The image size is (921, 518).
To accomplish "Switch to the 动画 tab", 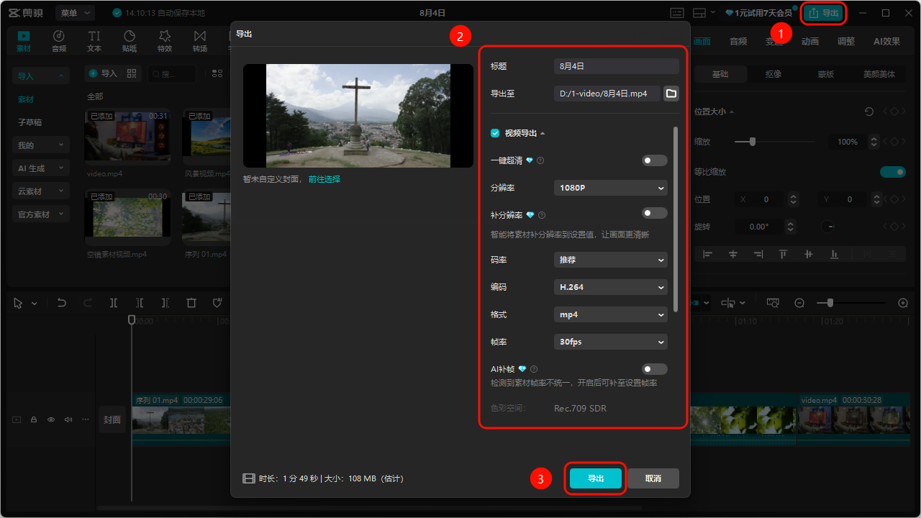I will (x=810, y=41).
